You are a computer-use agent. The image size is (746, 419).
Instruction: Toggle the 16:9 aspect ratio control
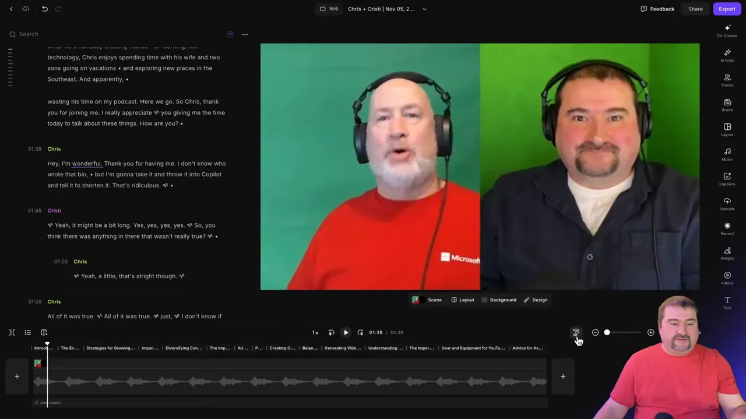click(328, 9)
